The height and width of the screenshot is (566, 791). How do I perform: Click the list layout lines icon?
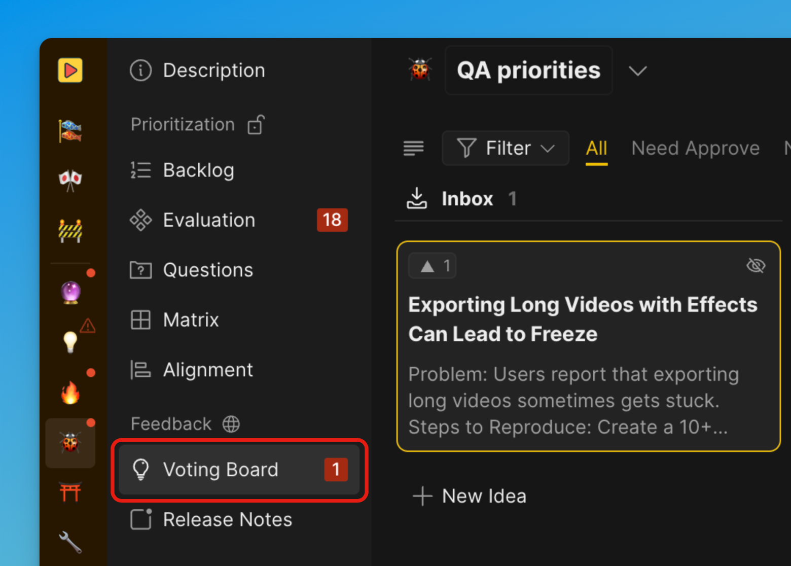(x=413, y=148)
